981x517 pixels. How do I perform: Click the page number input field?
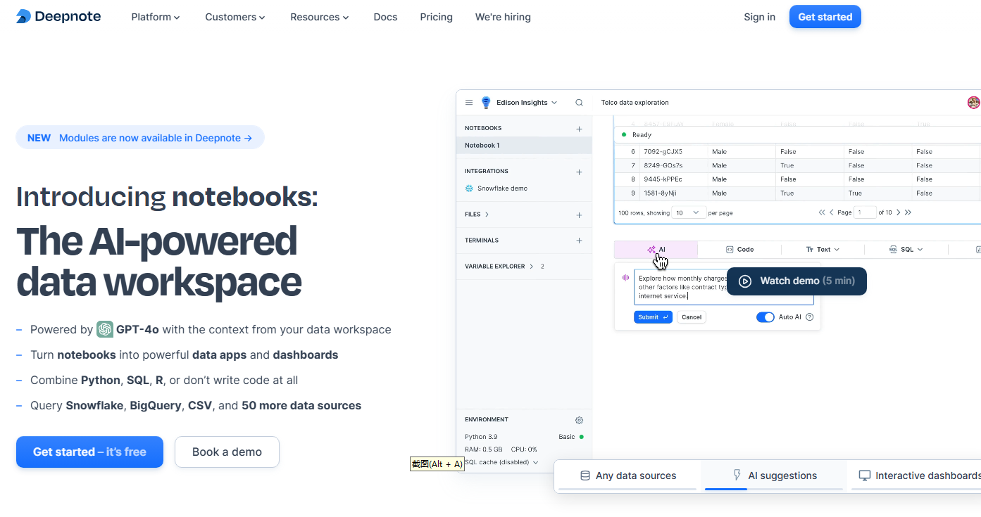tap(865, 212)
